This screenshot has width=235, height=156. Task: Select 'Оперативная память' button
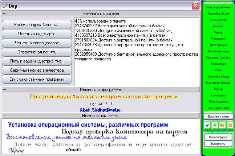tap(37, 52)
